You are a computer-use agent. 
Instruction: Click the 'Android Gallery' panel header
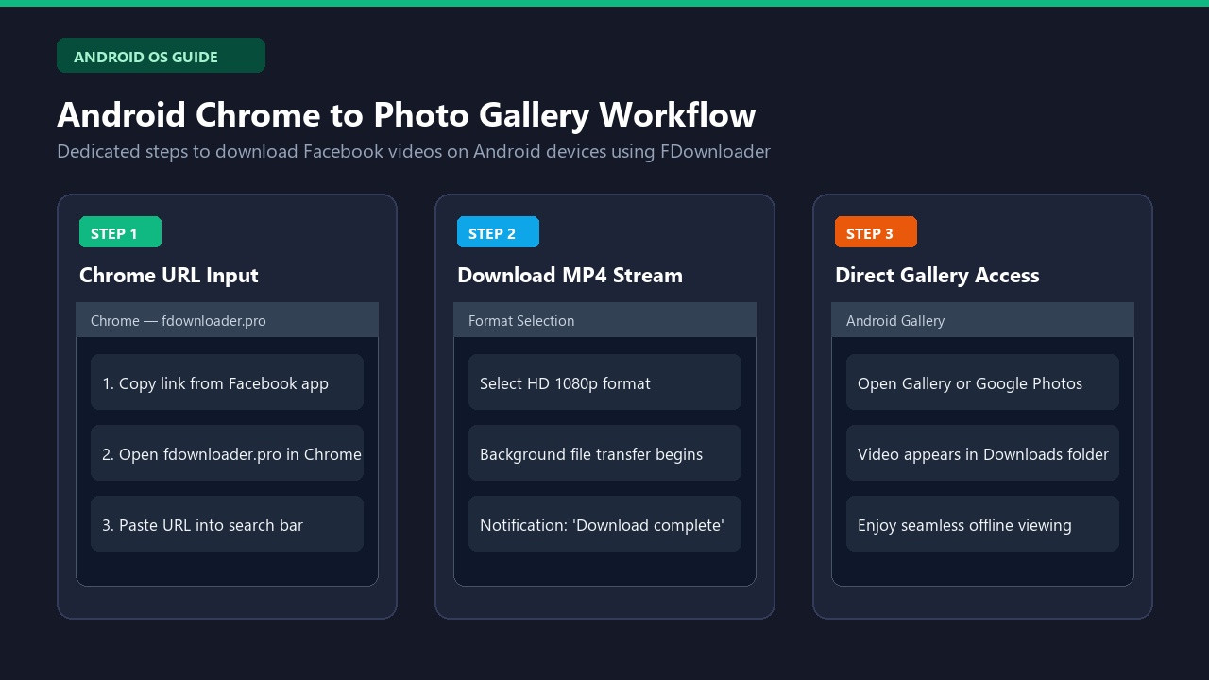tap(982, 320)
